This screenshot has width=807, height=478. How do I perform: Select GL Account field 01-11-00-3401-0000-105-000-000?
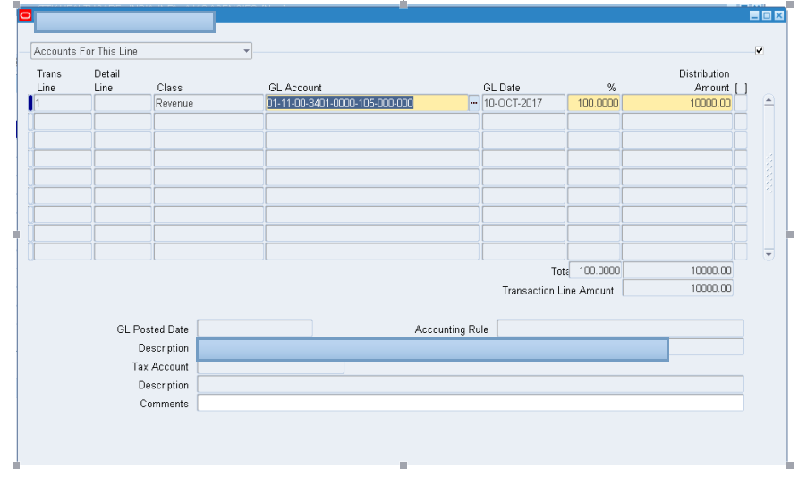(x=367, y=103)
